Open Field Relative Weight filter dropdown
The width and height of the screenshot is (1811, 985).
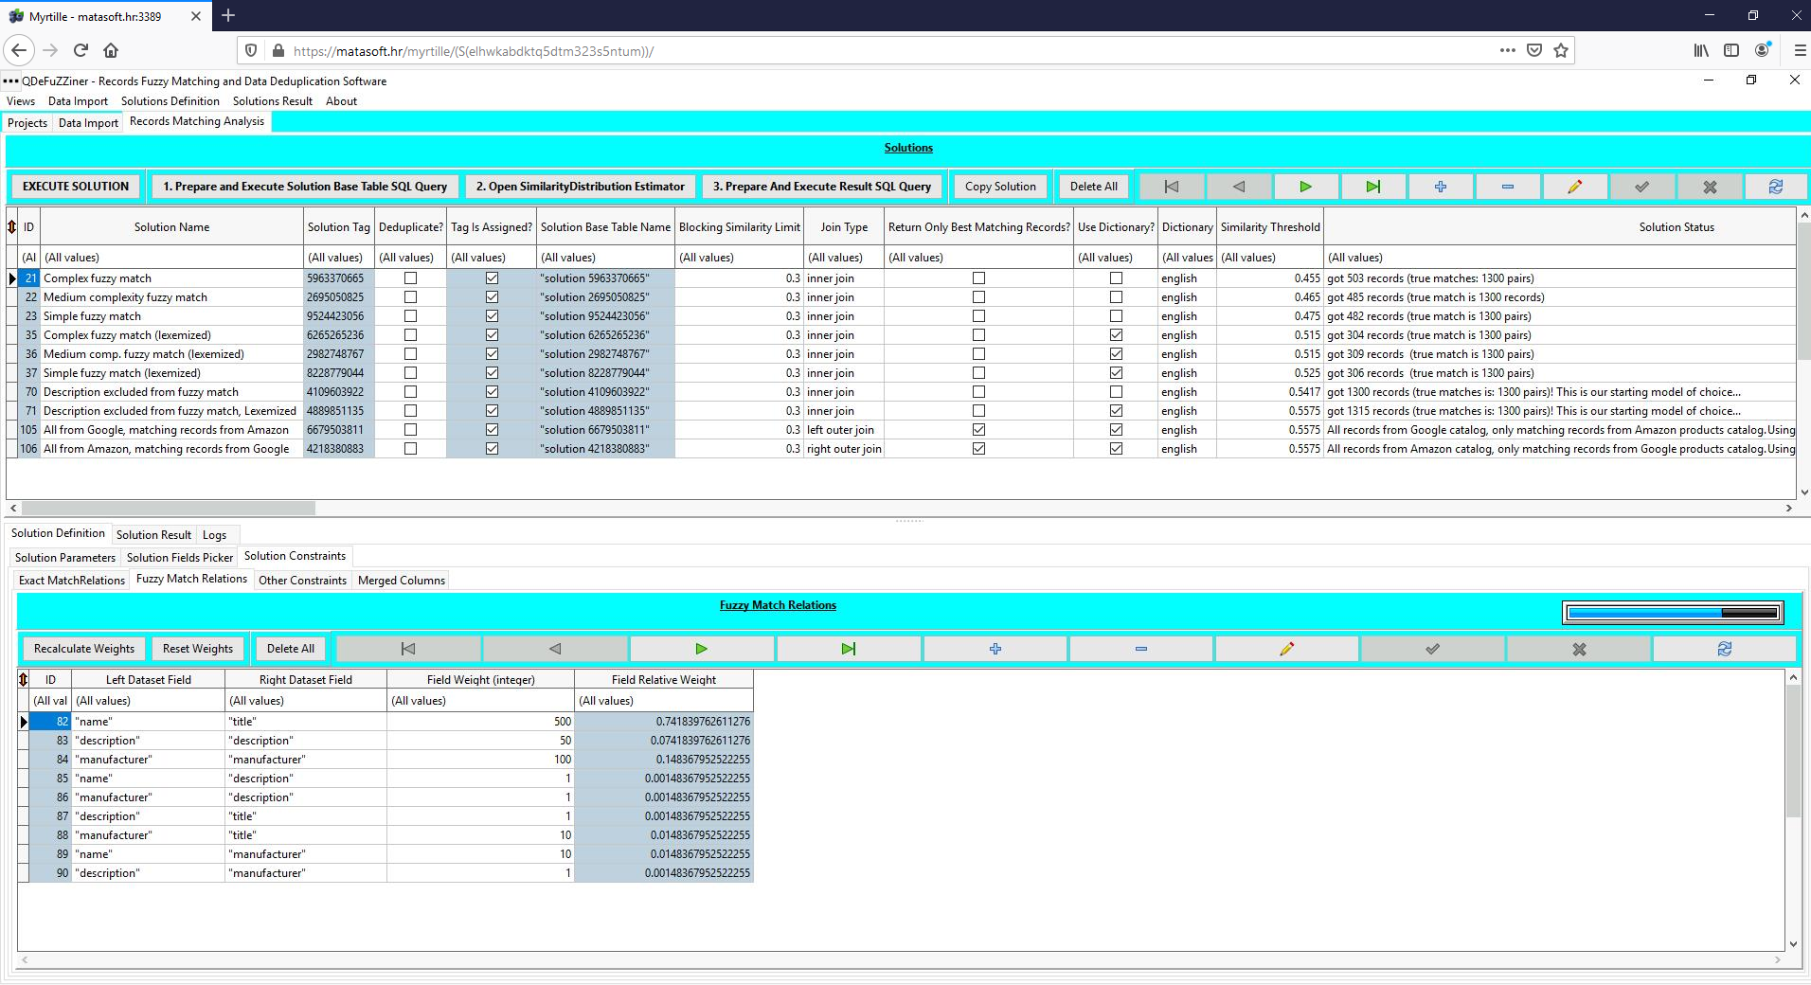[664, 701]
